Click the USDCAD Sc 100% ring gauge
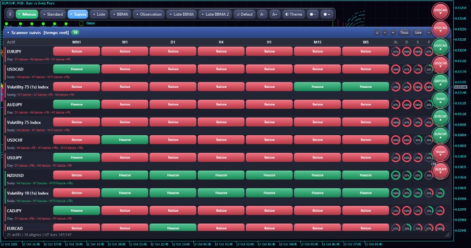This screenshot has height=248, width=471. (395, 70)
